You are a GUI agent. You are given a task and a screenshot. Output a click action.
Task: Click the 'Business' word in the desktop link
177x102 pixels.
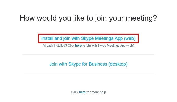(98, 64)
